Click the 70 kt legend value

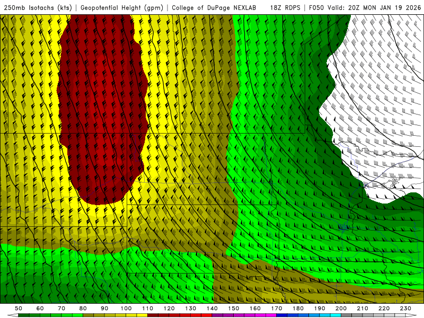pyautogui.click(x=61, y=308)
